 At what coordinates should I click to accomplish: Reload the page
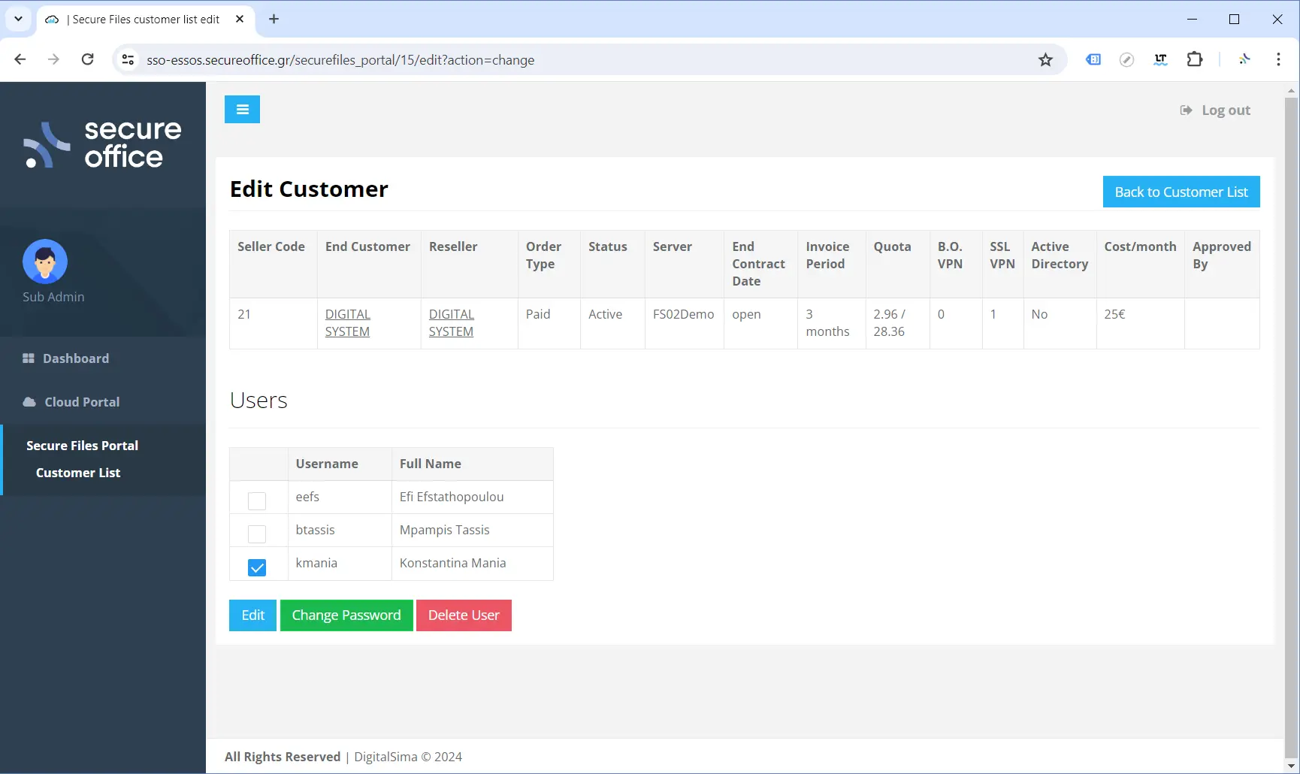[x=88, y=59]
